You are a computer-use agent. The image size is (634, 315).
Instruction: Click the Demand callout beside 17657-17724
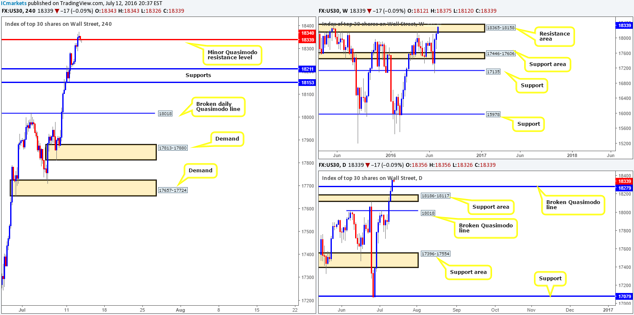click(200, 170)
